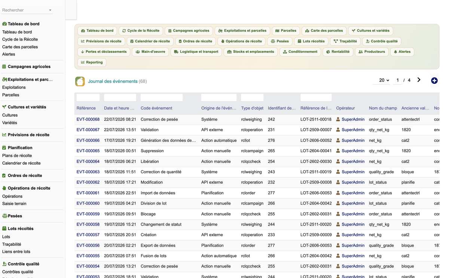
Task: Open event EVT-000059 reference link
Action: (88, 214)
